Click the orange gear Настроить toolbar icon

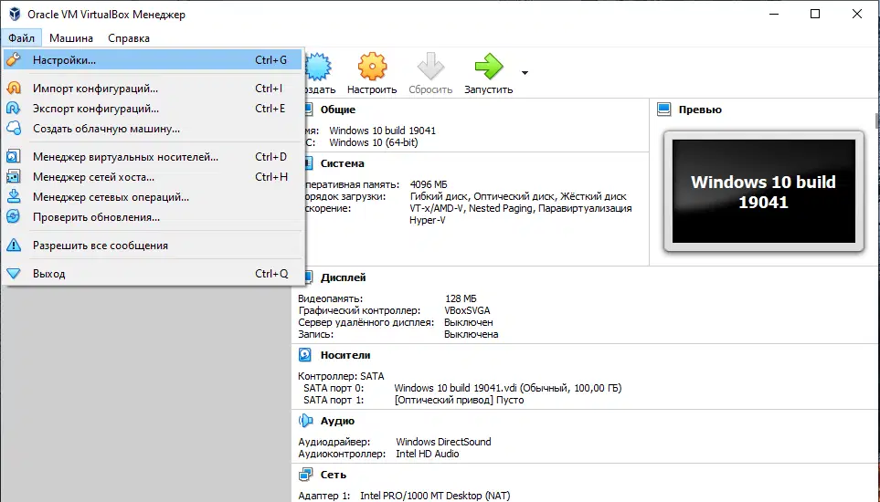pyautogui.click(x=372, y=67)
